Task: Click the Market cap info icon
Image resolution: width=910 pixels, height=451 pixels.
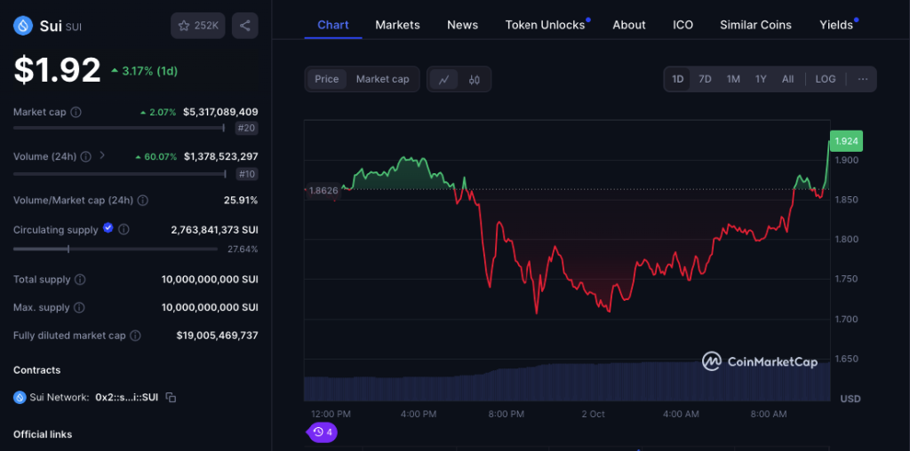Action: [76, 113]
